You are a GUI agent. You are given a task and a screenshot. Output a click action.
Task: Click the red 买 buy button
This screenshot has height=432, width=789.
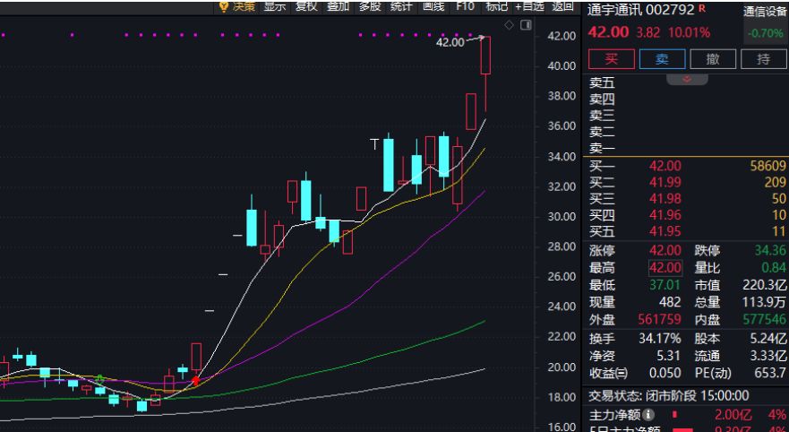[612, 59]
